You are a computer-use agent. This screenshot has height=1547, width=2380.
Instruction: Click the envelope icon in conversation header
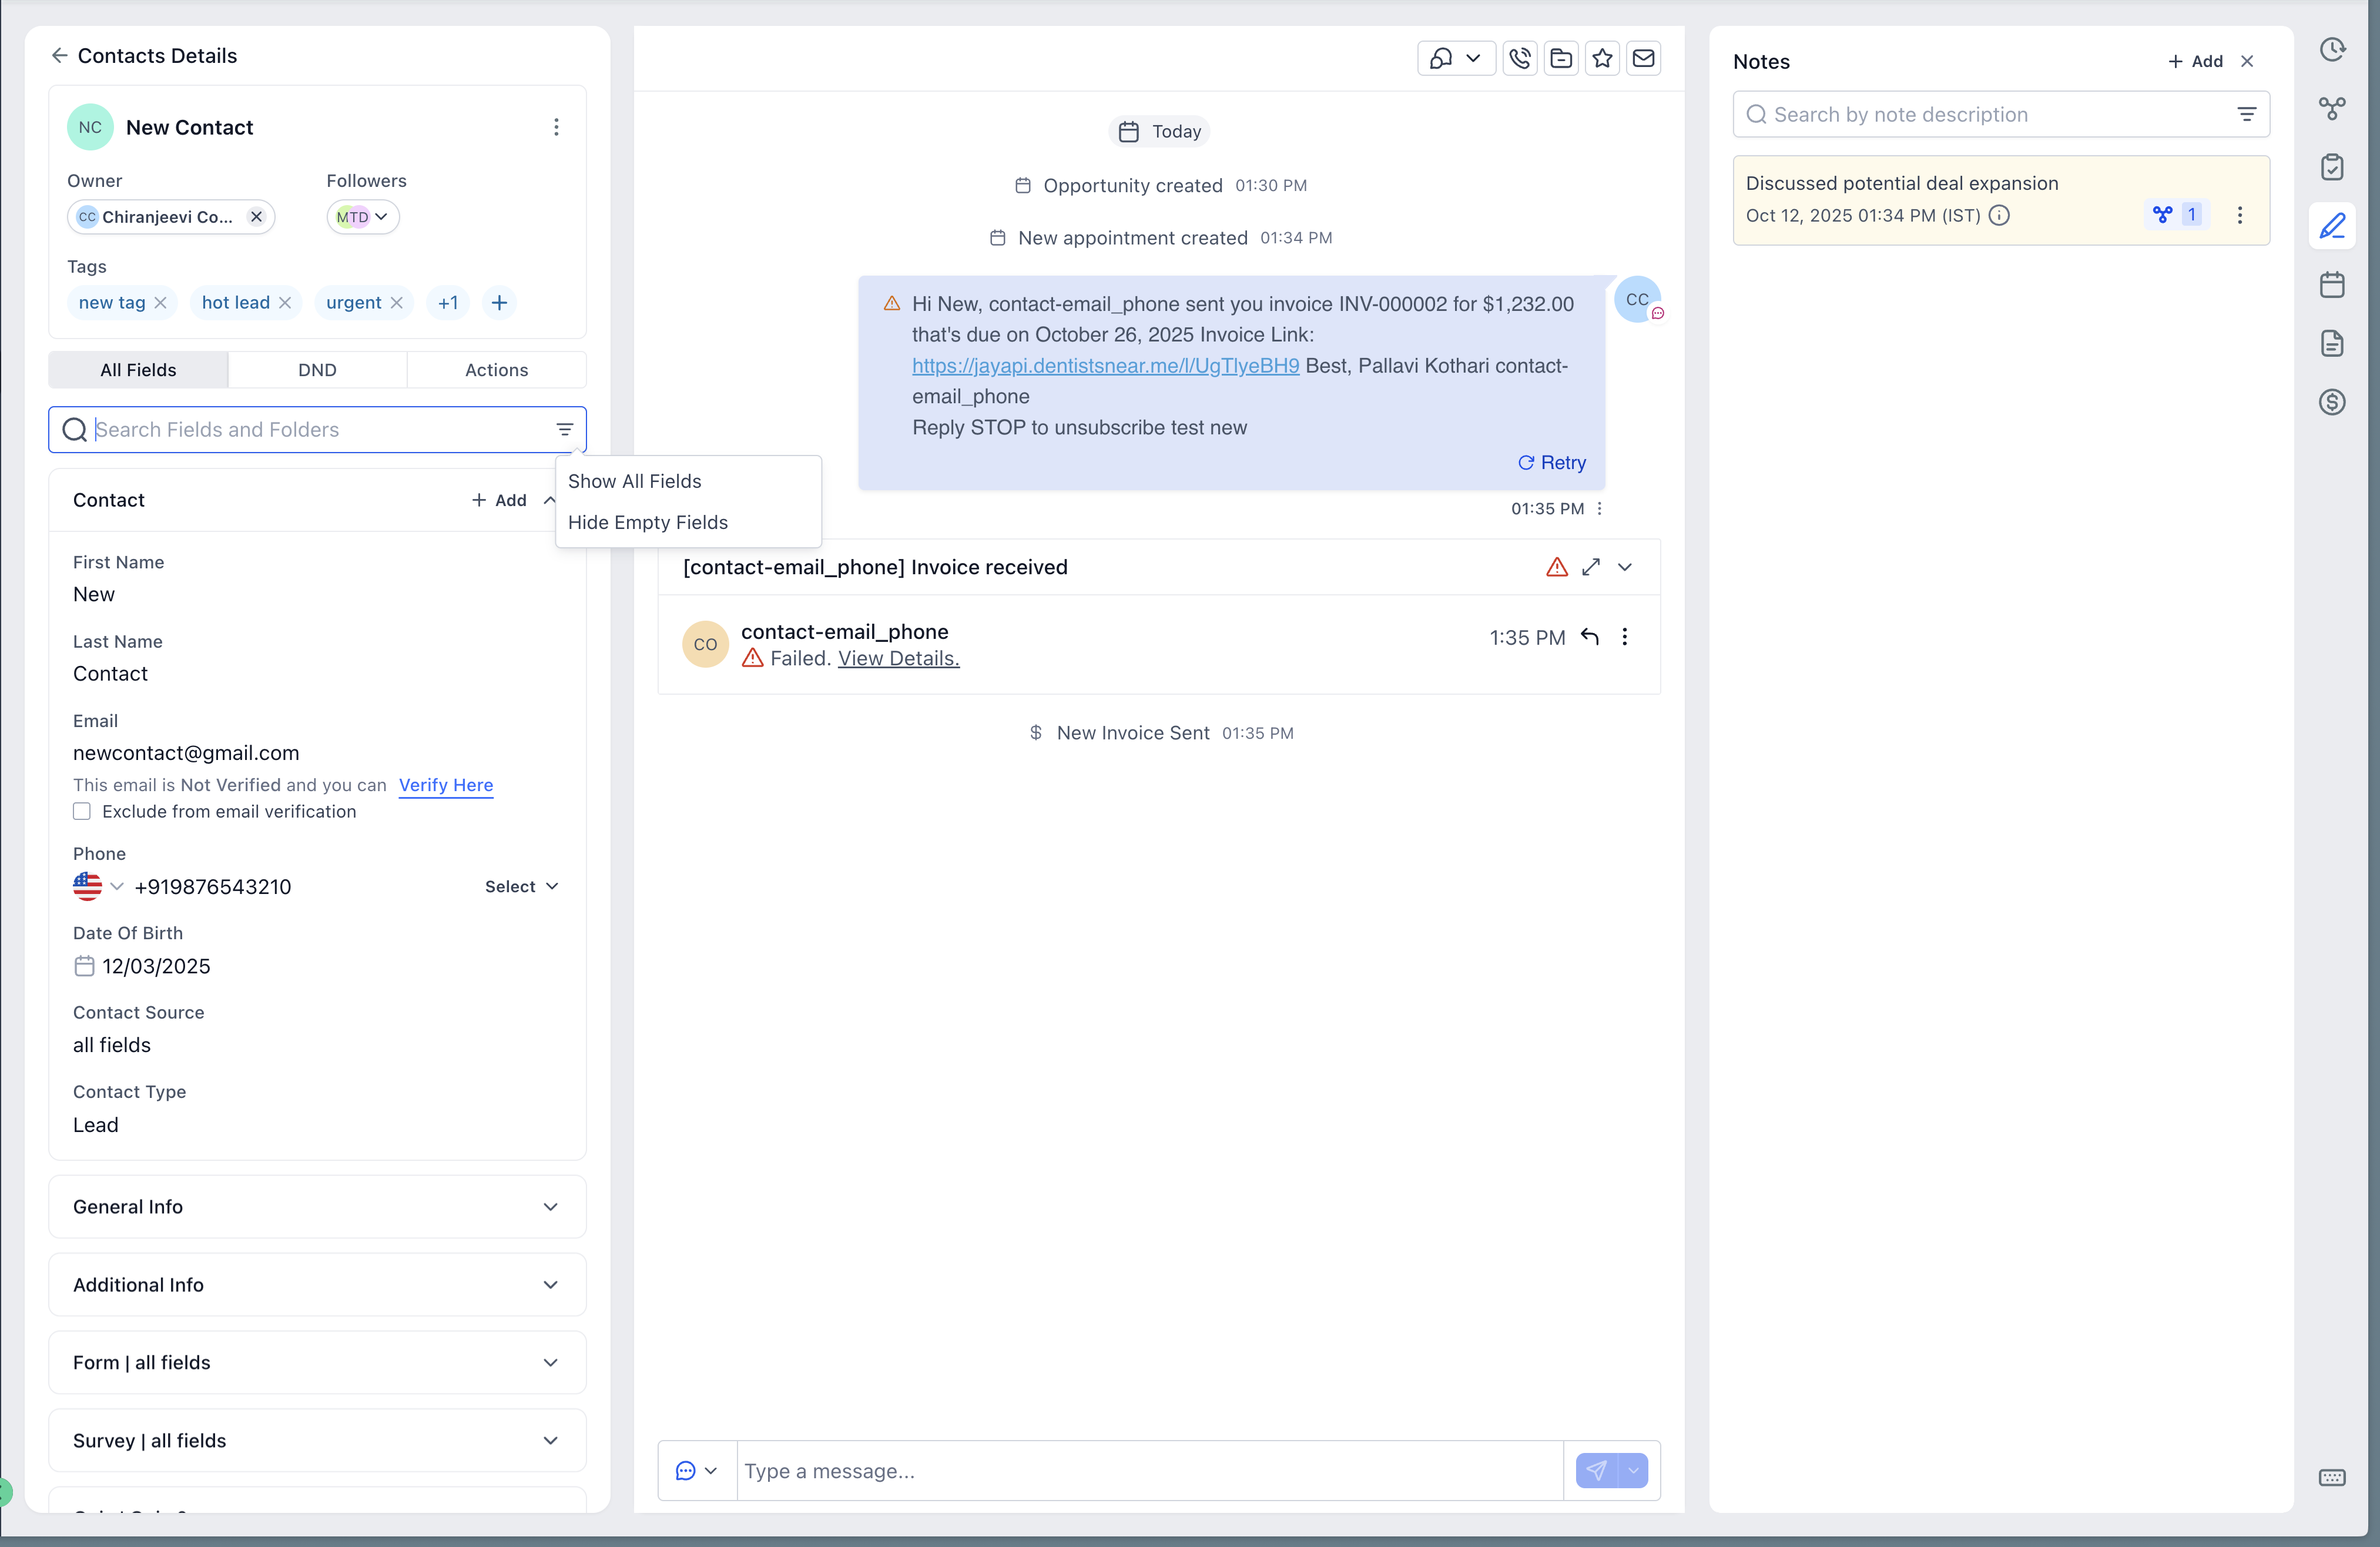[1643, 59]
